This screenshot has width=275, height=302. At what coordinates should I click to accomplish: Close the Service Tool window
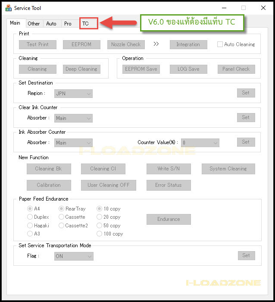(x=263, y=8)
